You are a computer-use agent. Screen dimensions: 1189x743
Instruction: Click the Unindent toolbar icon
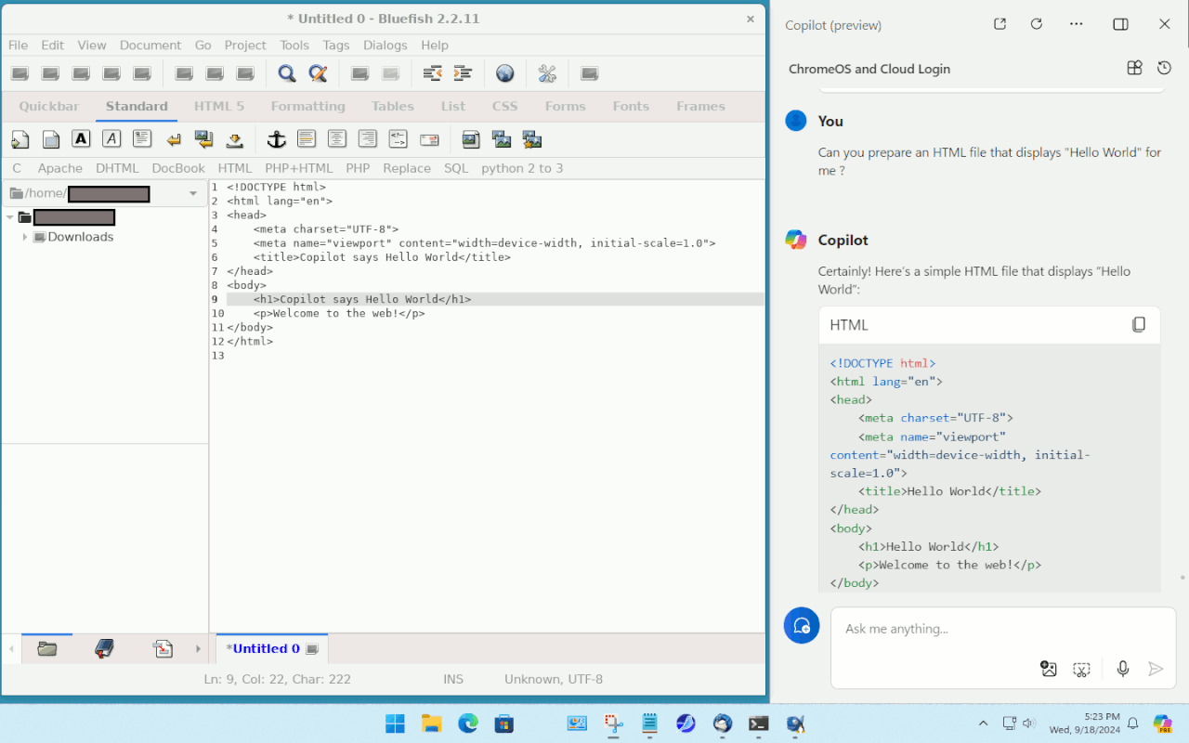click(x=432, y=73)
